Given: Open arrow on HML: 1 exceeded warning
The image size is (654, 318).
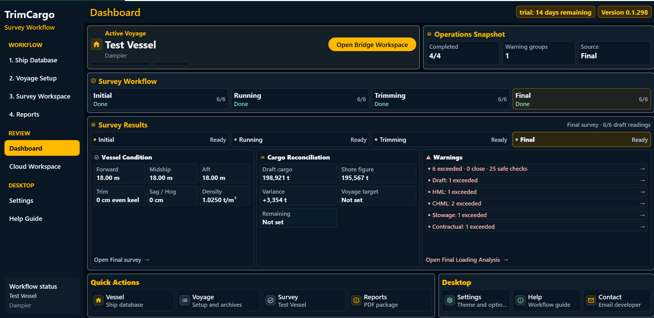Looking at the screenshot, I should [x=642, y=192].
